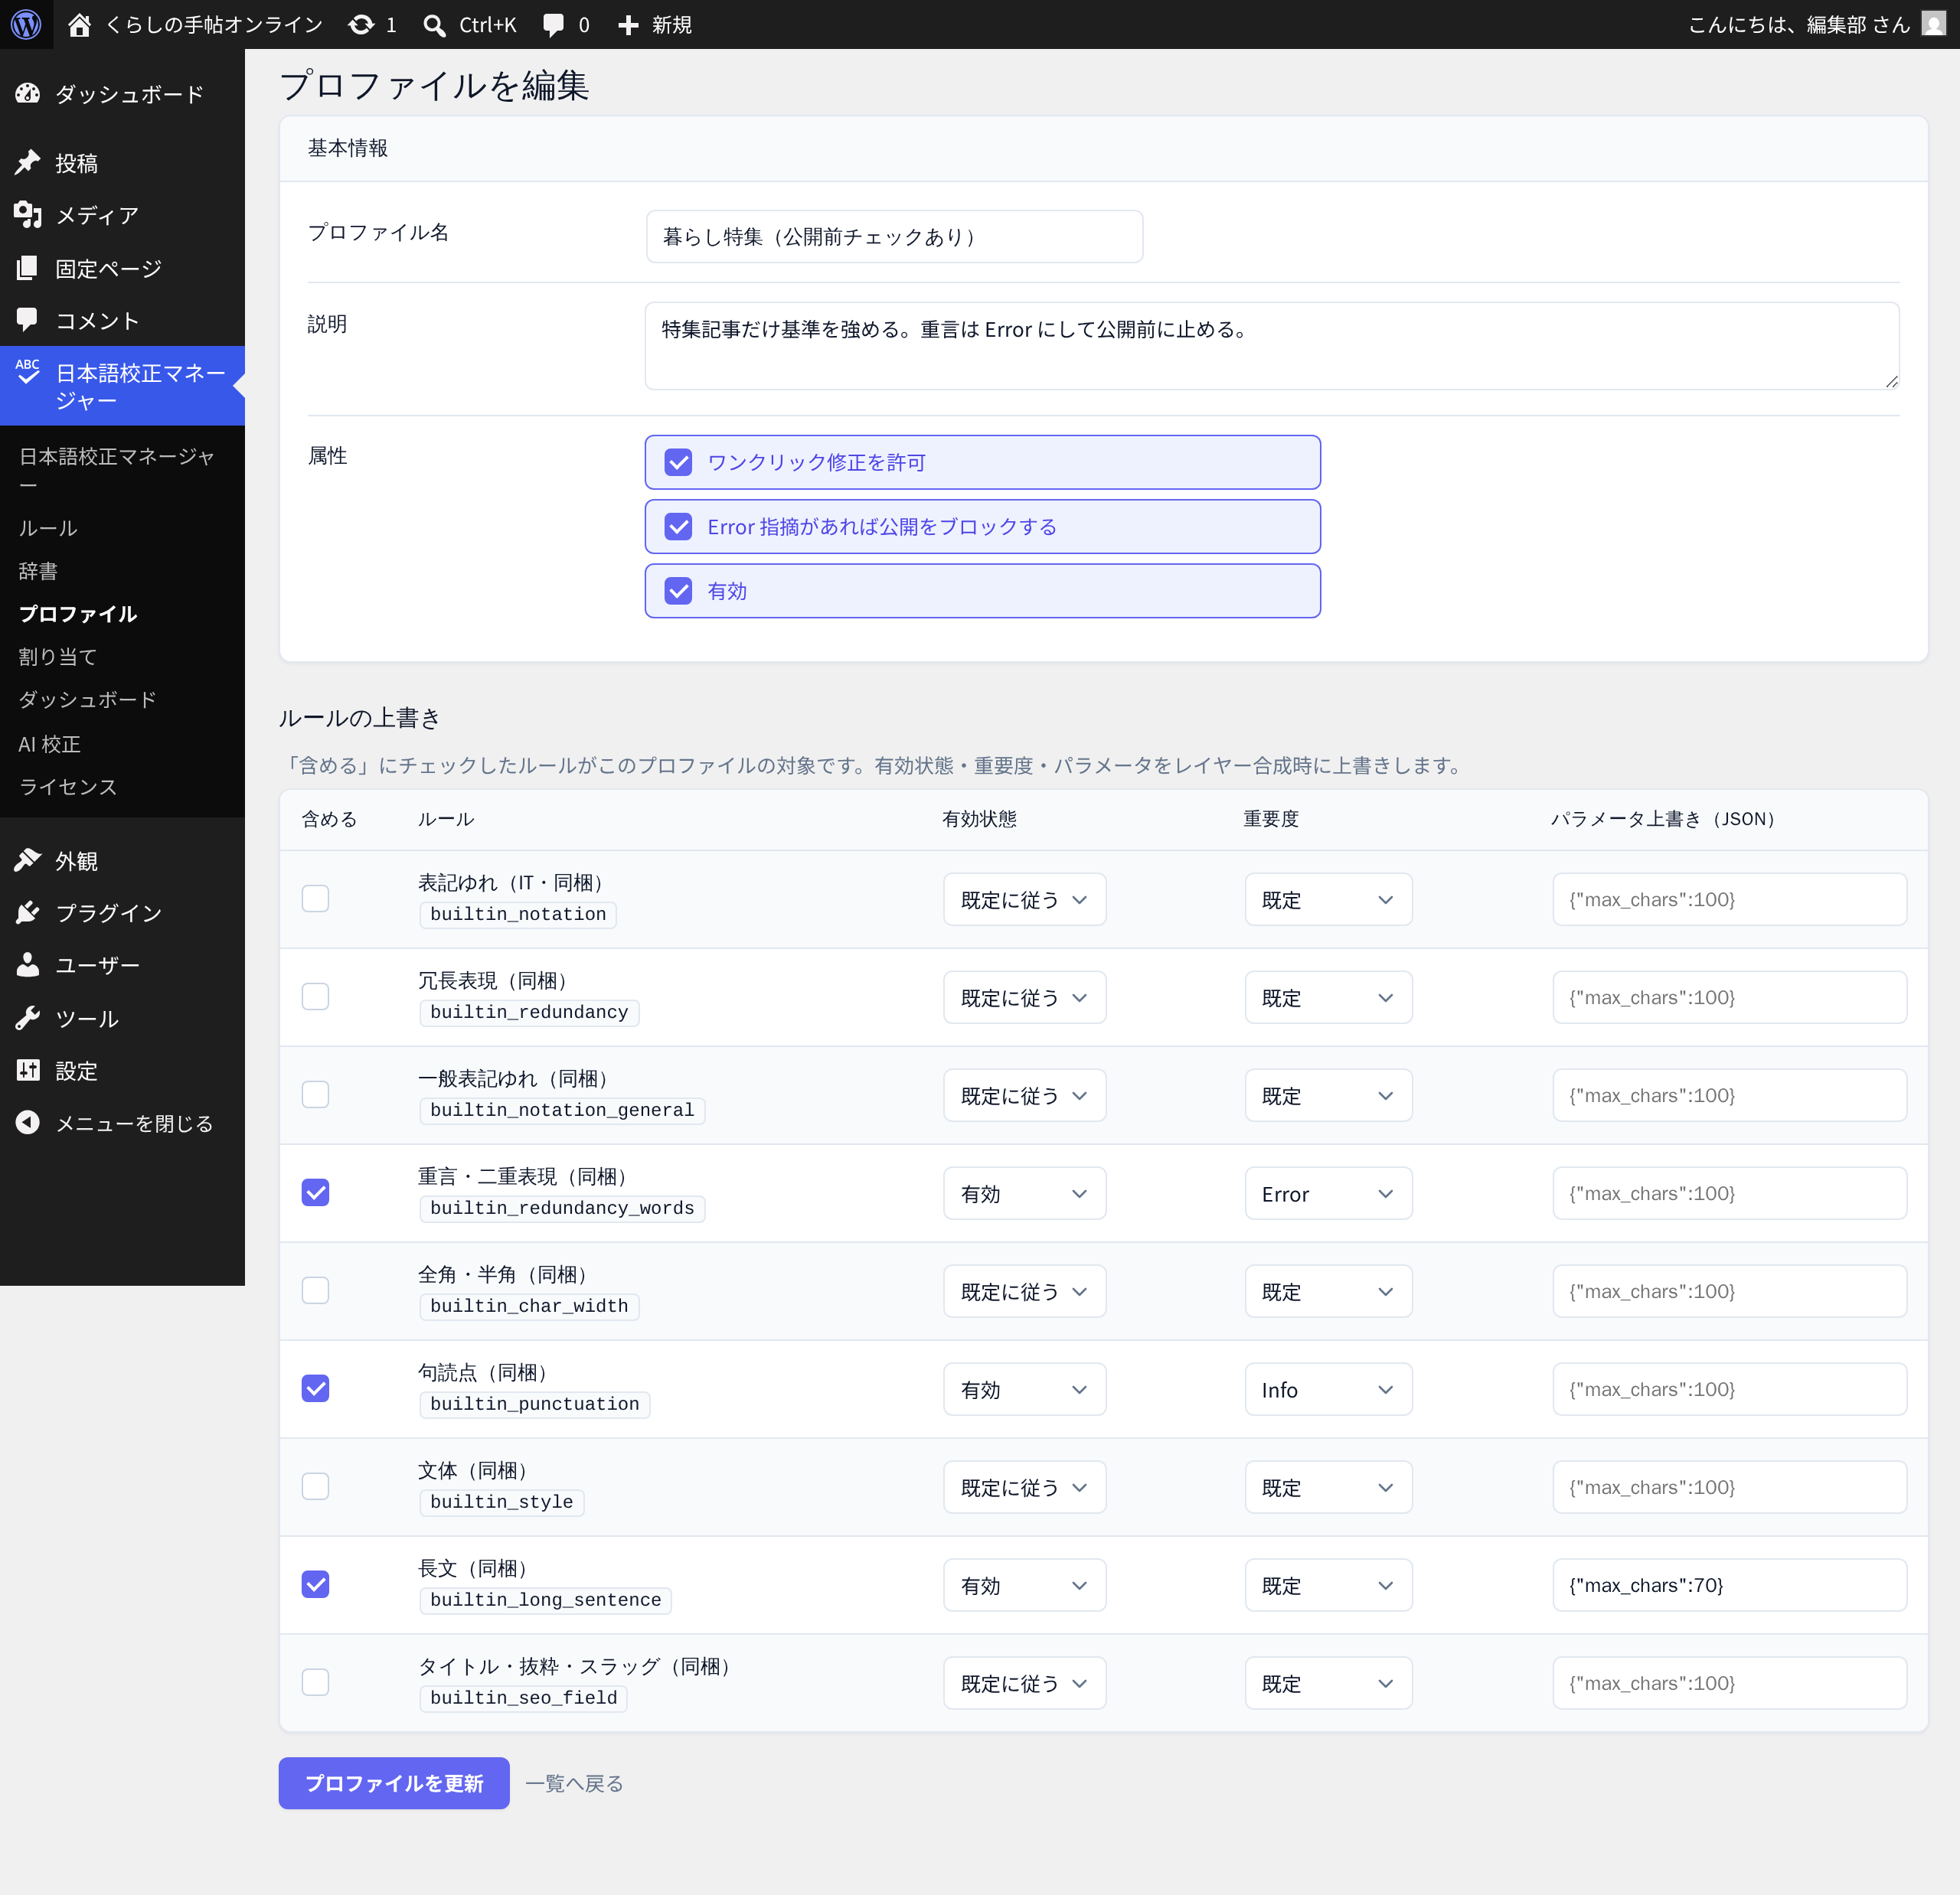Open the user avatar at top right

1934,23
